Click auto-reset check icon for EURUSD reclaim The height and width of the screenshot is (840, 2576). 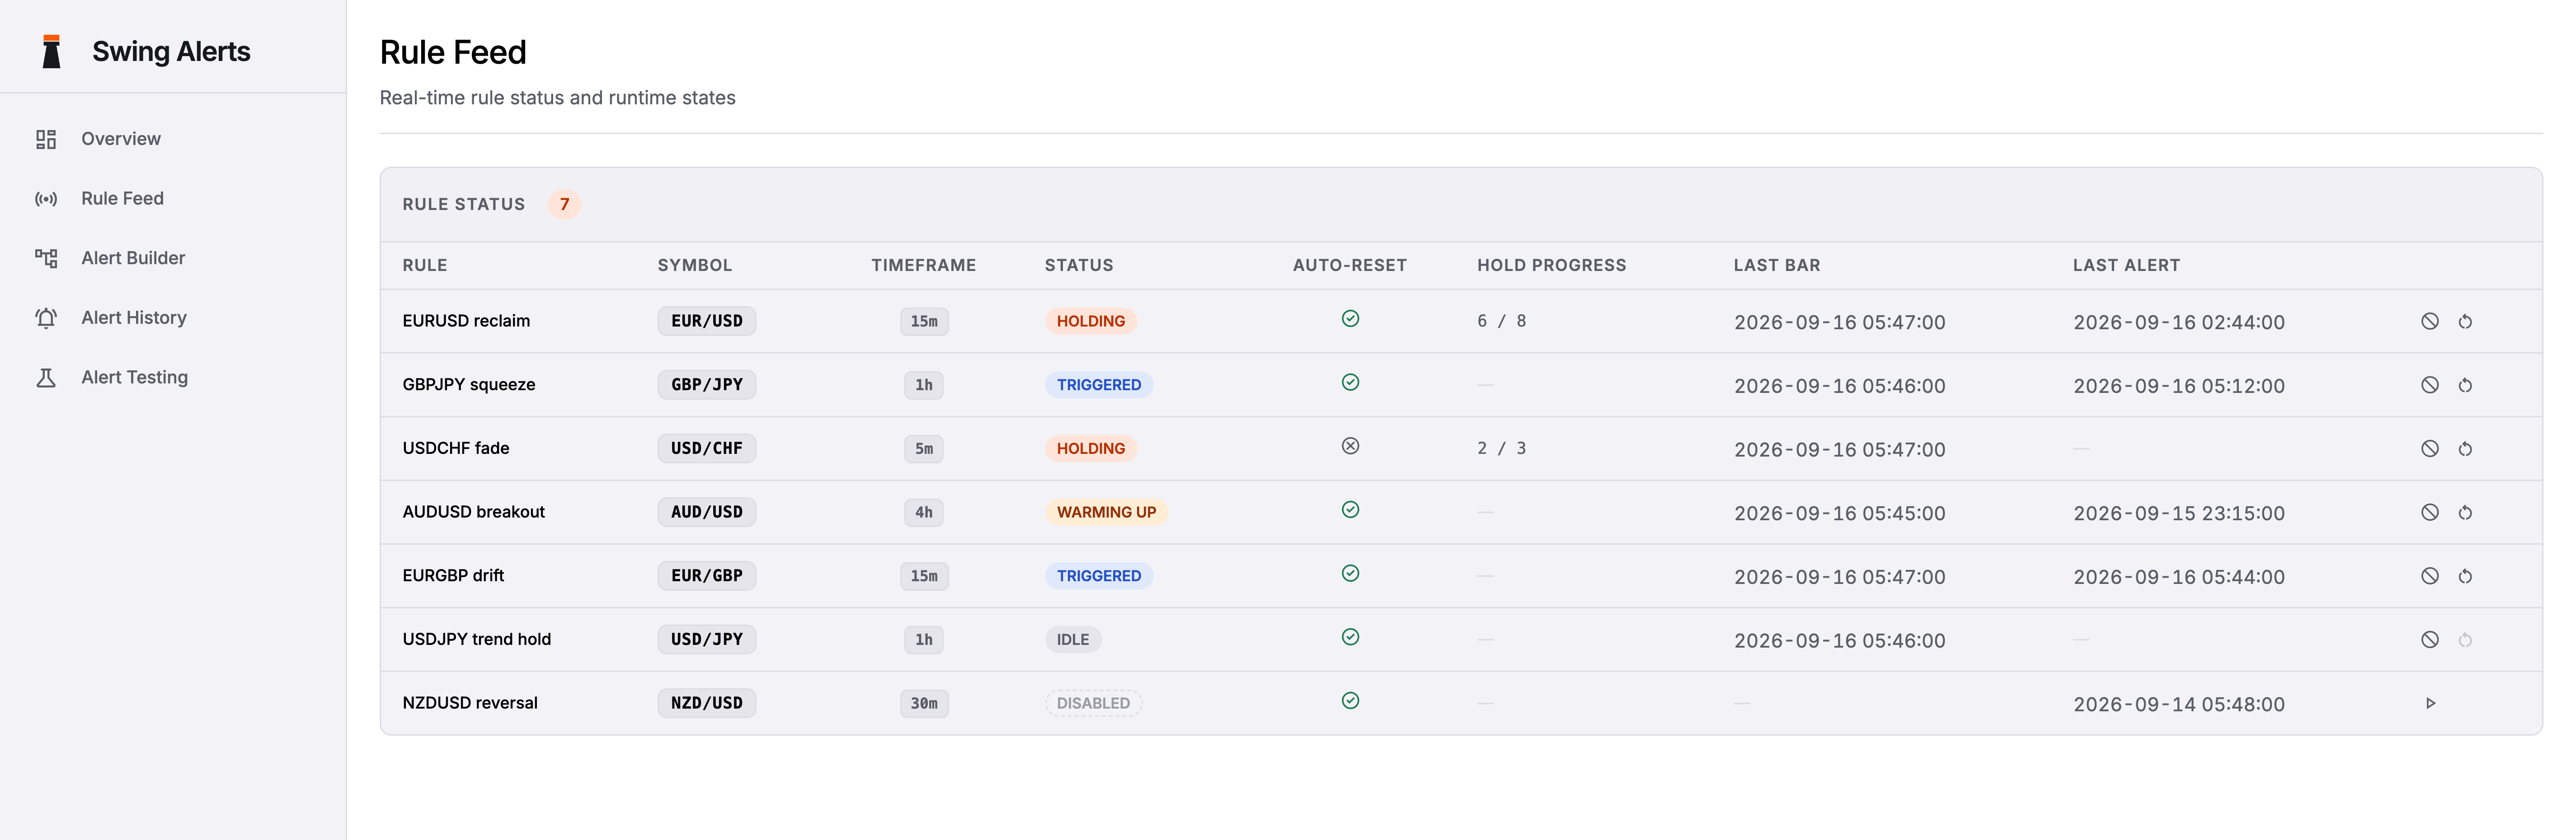click(1350, 319)
